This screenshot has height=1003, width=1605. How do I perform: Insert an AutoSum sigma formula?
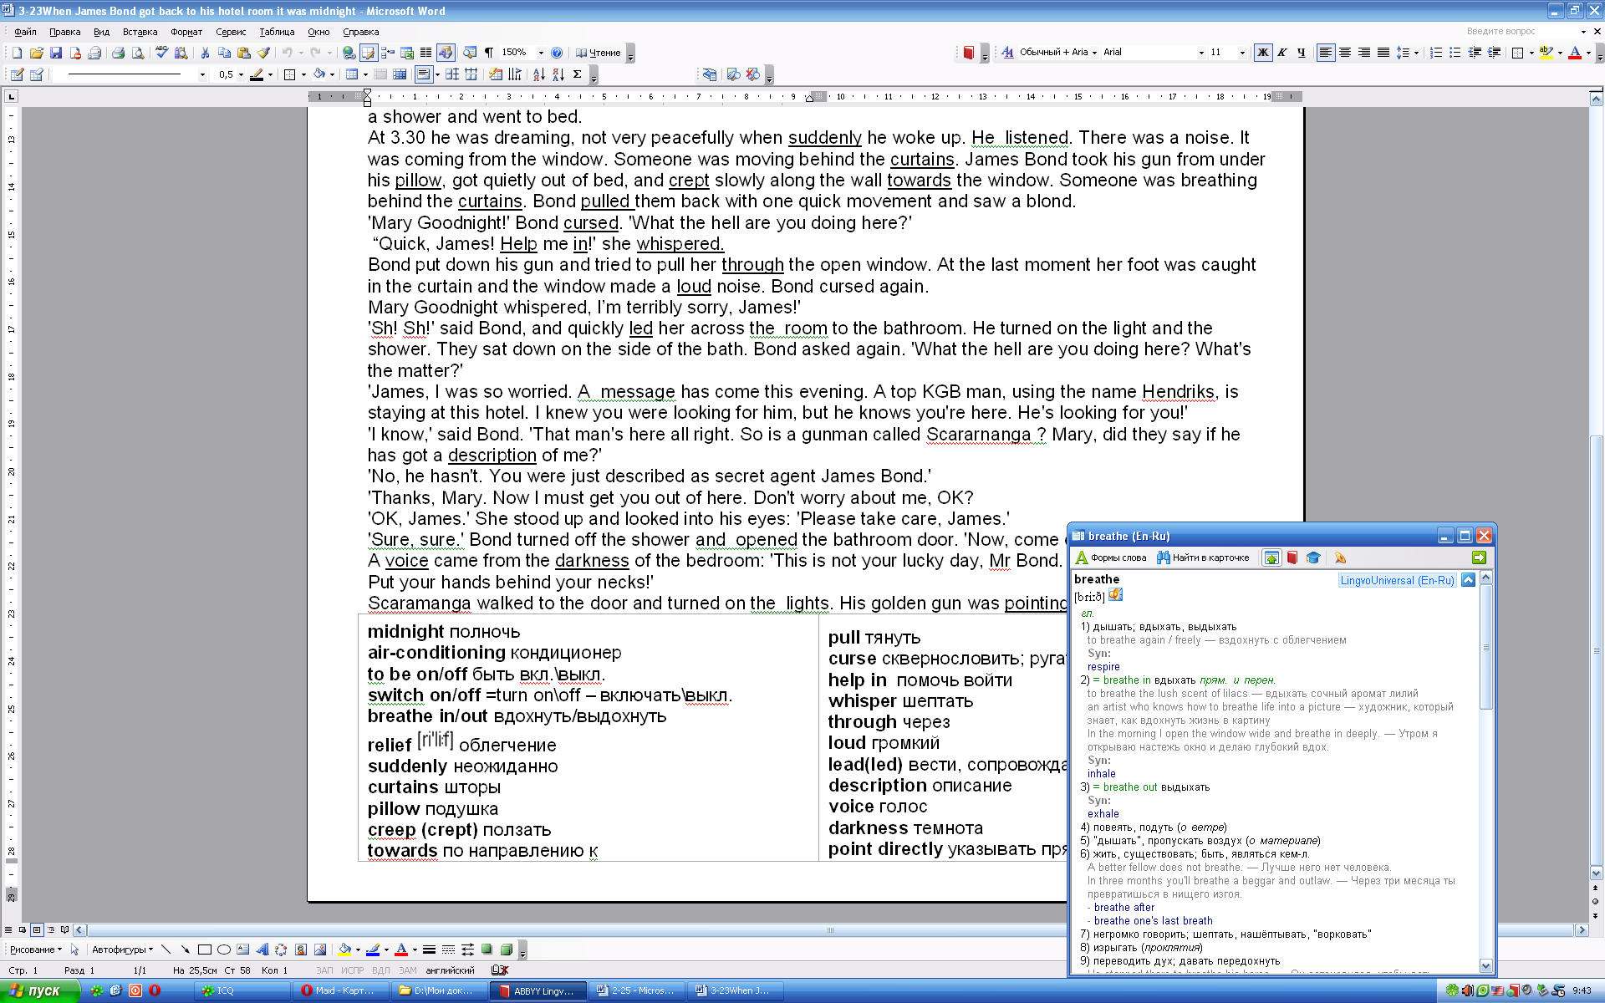(578, 74)
